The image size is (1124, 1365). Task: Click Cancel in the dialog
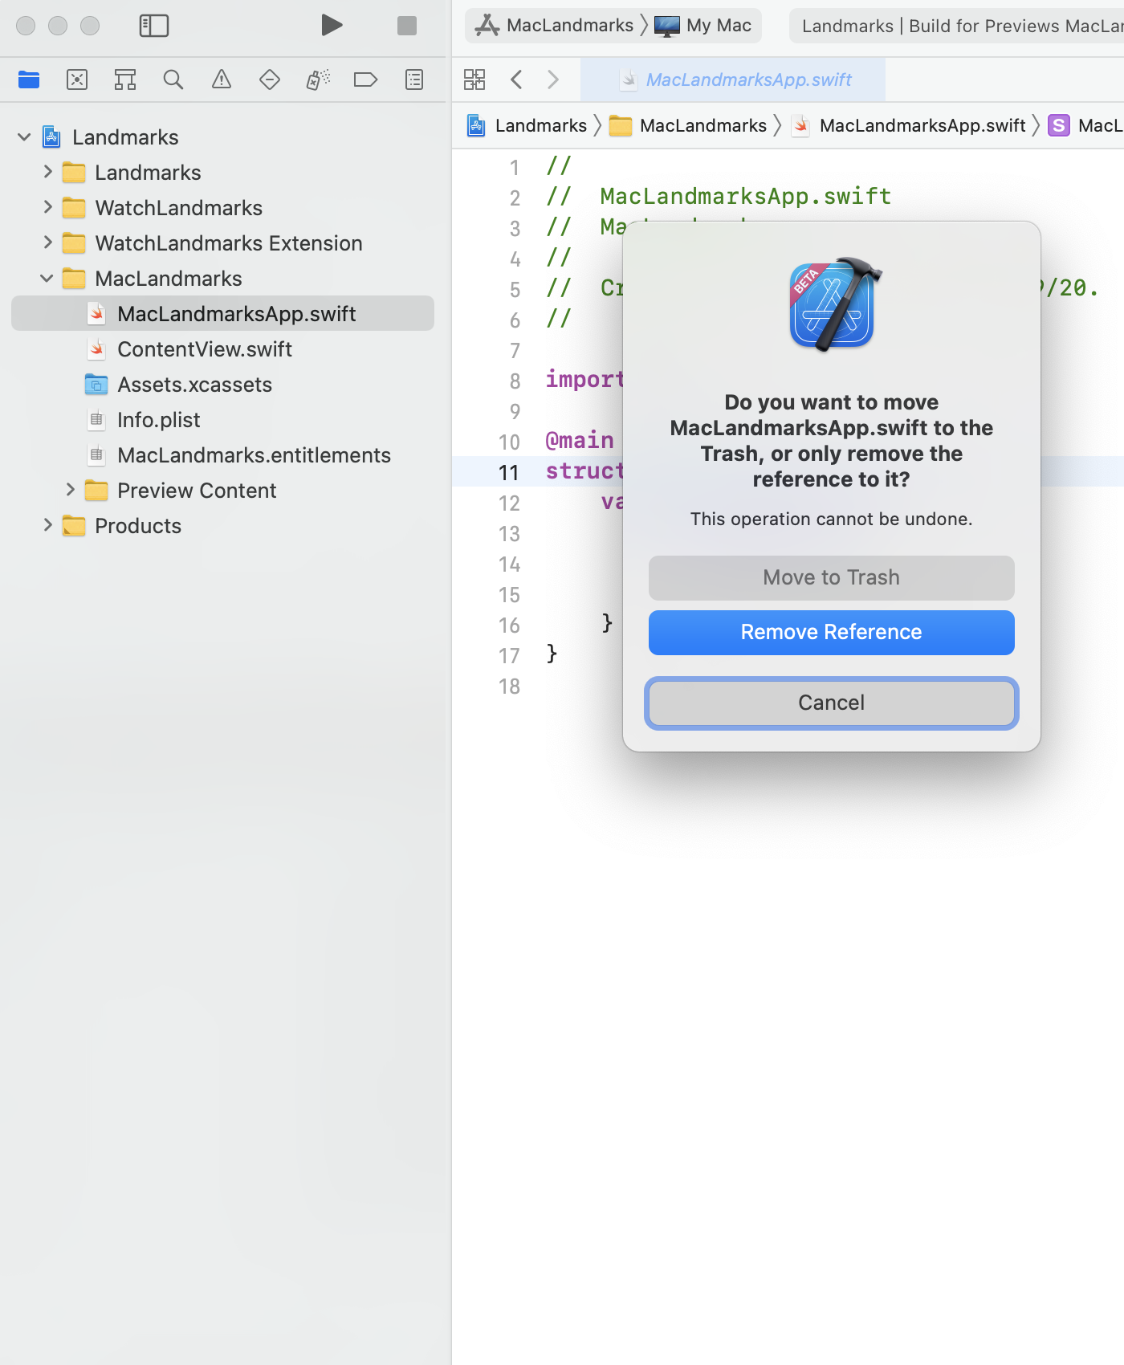pos(831,703)
